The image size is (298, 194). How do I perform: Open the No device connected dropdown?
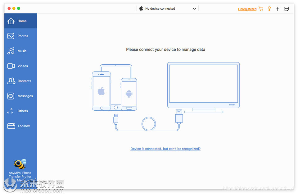click(x=167, y=9)
